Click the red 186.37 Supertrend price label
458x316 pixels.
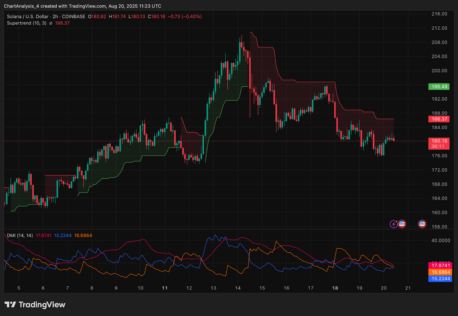[439, 119]
